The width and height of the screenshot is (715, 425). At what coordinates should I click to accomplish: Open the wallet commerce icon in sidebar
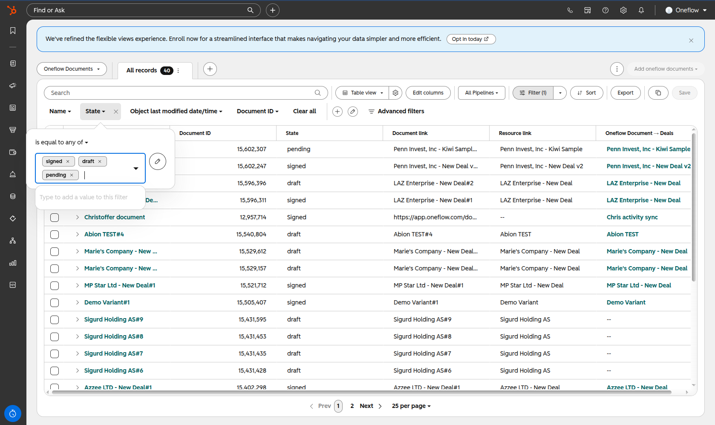click(x=13, y=152)
